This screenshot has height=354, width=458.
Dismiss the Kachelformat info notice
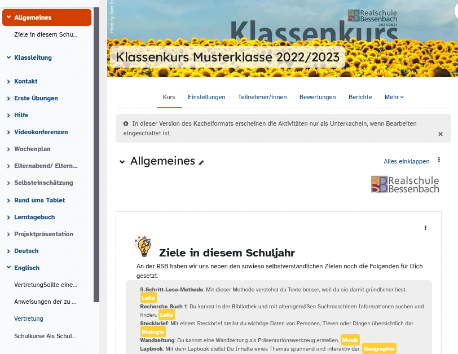pyautogui.click(x=441, y=134)
